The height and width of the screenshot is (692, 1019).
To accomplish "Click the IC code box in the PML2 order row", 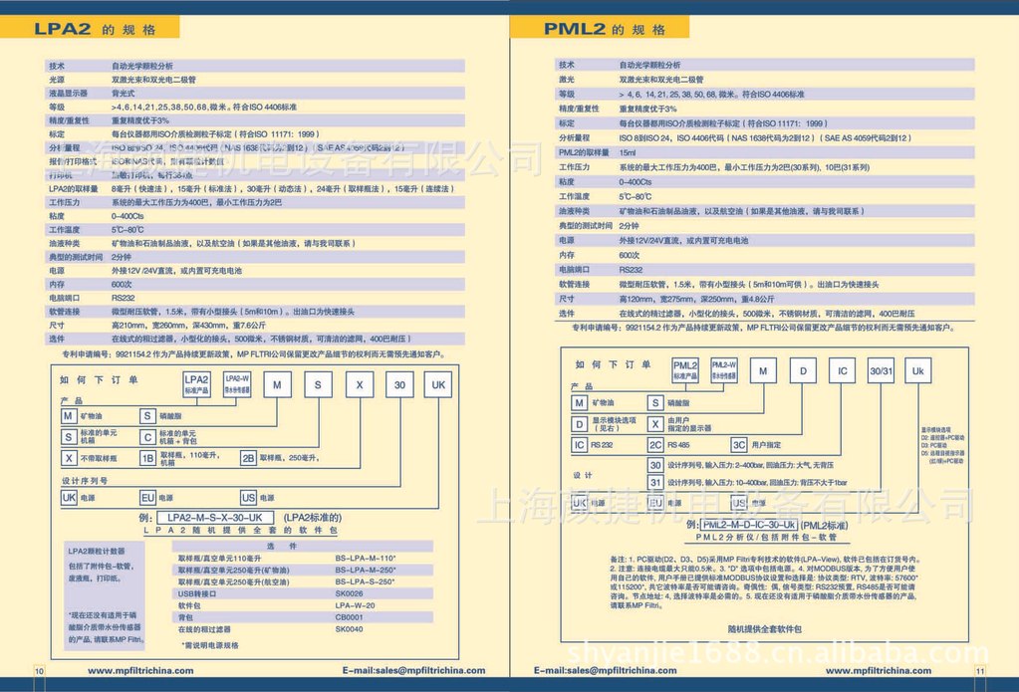I will pos(842,371).
